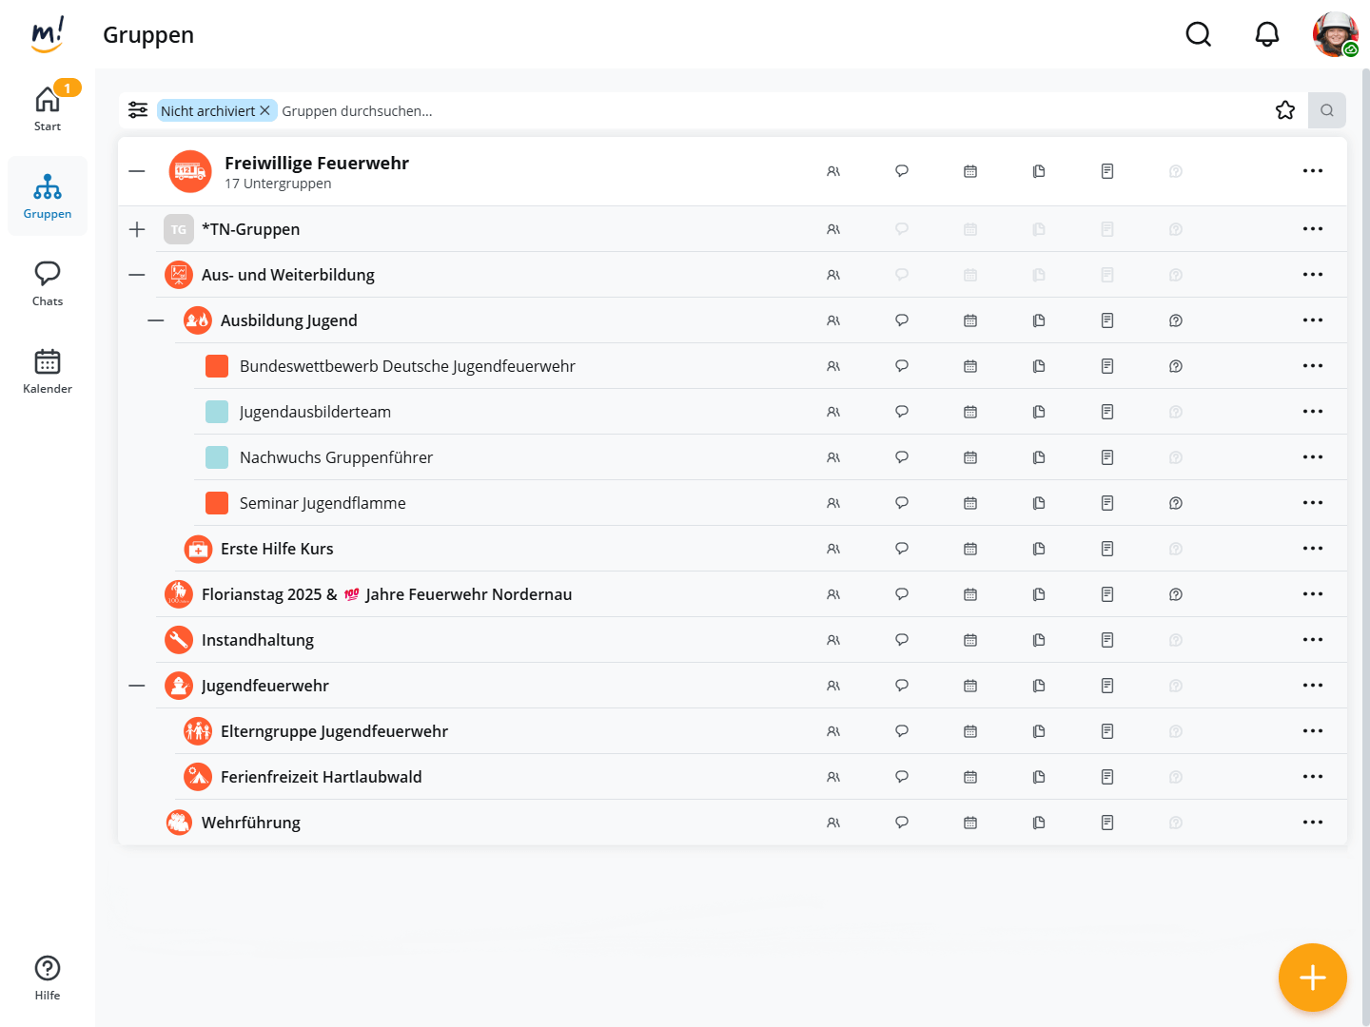This screenshot has width=1370, height=1027.
Task: Remove the 'Nicht archiviert' filter
Action: click(265, 110)
